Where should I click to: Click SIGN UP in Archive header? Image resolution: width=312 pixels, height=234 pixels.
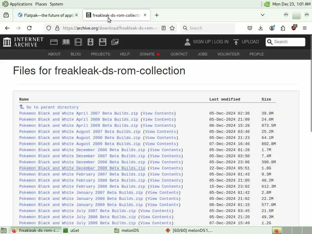point(202,42)
